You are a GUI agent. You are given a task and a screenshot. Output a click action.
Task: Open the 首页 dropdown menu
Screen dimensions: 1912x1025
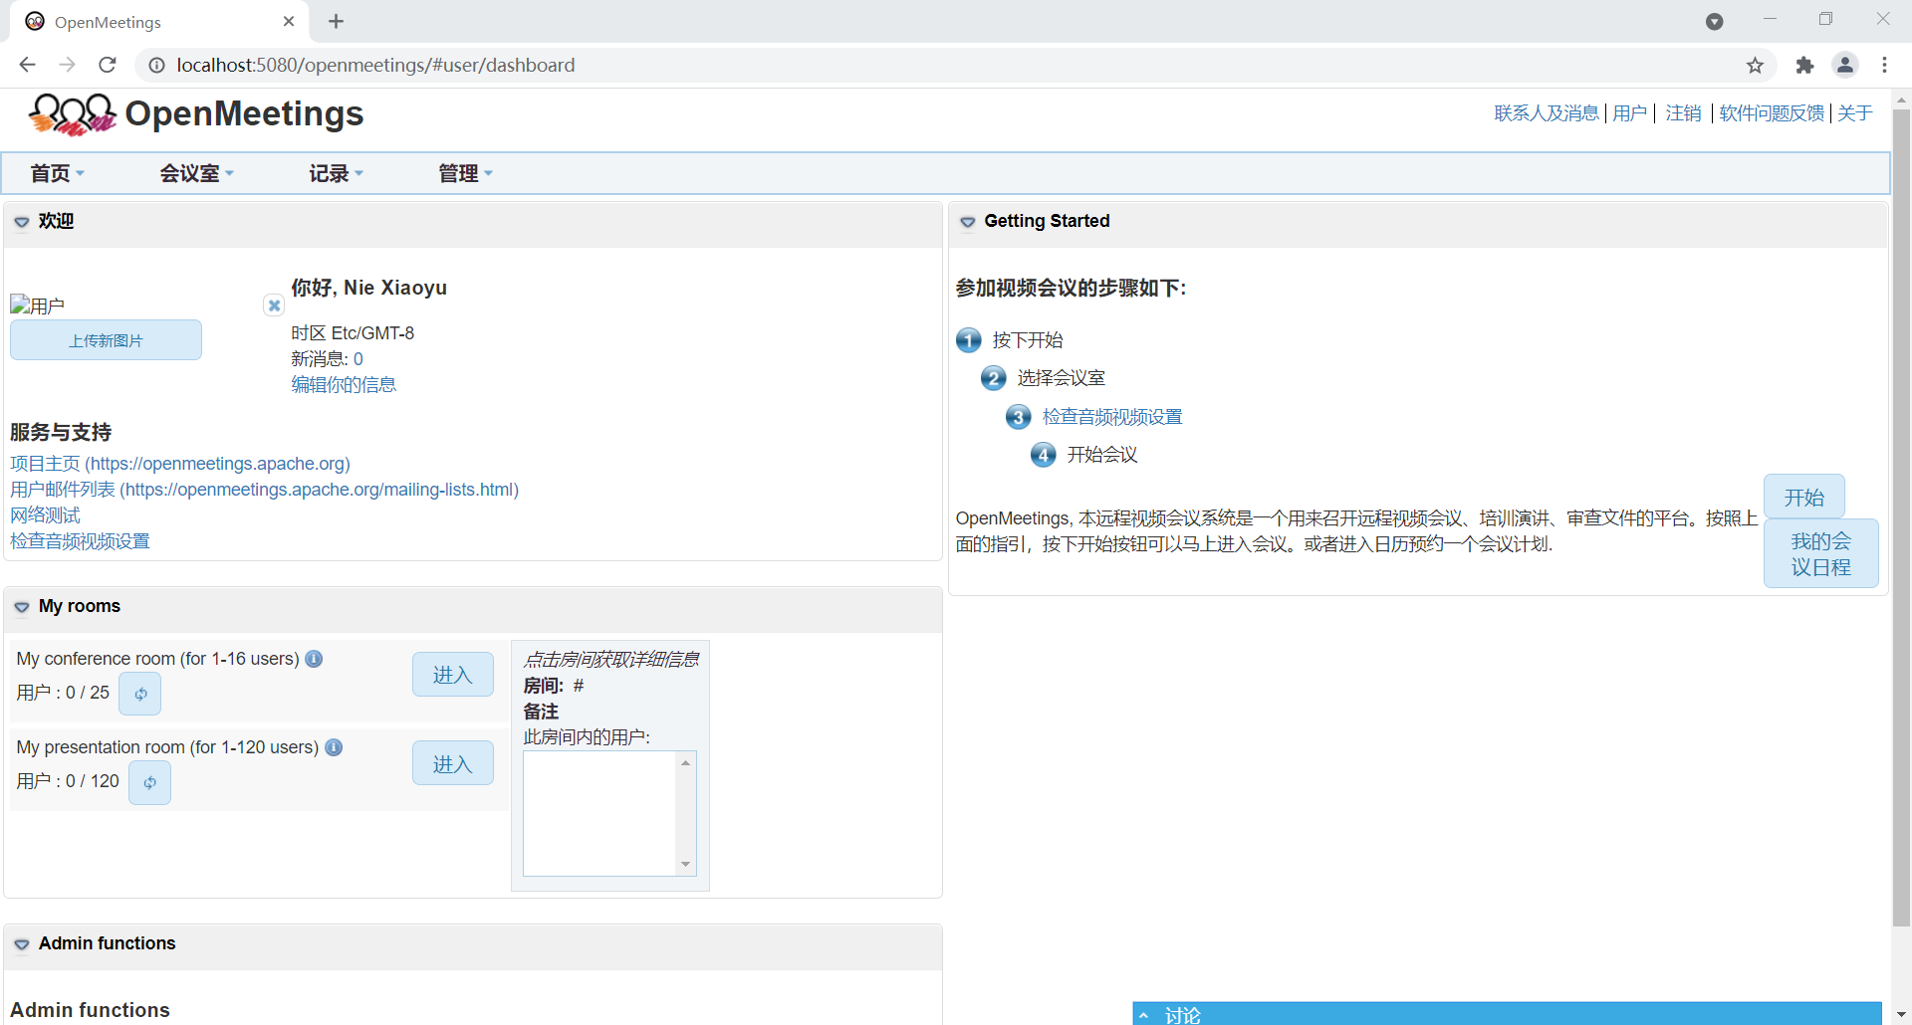coord(57,173)
